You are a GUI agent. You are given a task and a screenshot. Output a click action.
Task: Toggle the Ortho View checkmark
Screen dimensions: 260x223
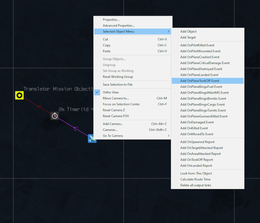tap(97, 92)
